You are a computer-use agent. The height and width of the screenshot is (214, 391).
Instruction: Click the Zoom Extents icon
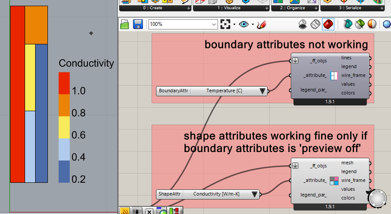click(x=225, y=24)
